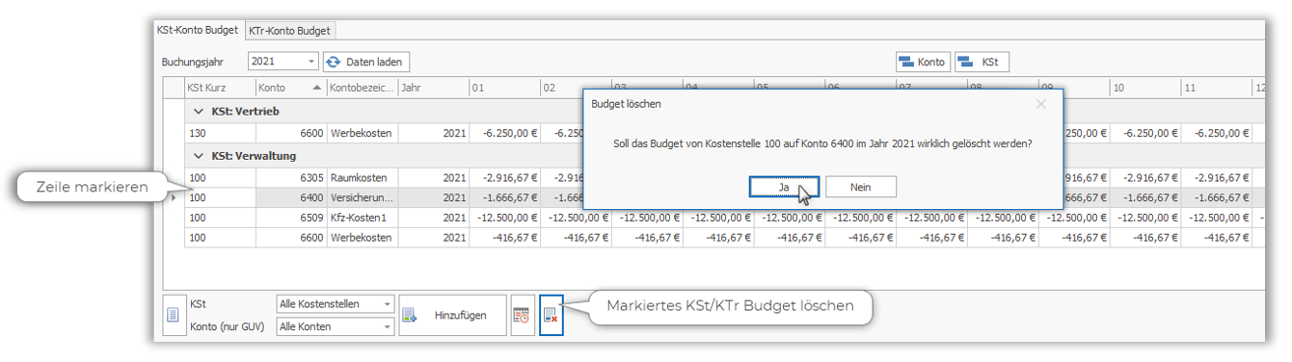The image size is (1292, 362).
Task: Click Werbekosten in the last Verwaltung row
Action: click(362, 237)
